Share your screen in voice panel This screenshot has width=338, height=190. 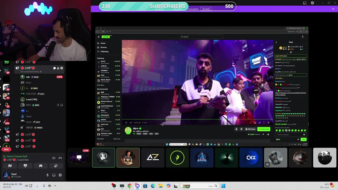pyautogui.click(x=25, y=166)
